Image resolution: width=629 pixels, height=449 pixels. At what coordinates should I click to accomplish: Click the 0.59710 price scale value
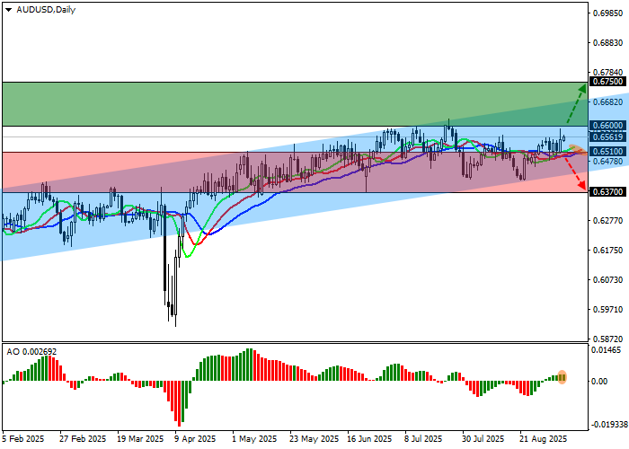coord(608,310)
